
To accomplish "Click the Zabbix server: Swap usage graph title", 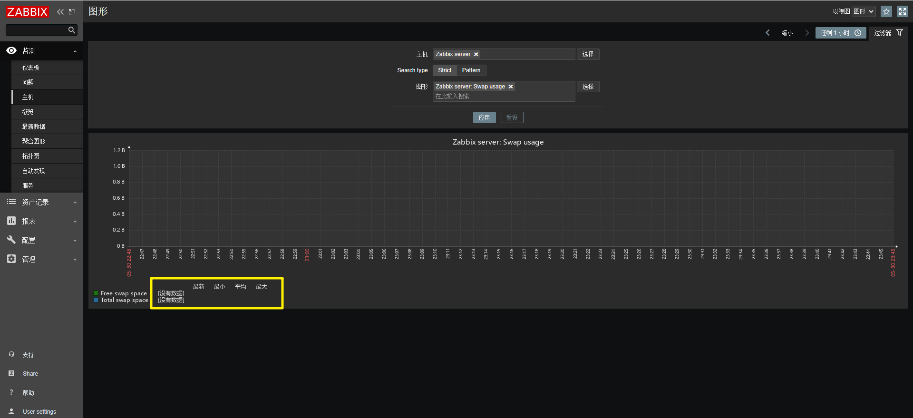I will (498, 142).
